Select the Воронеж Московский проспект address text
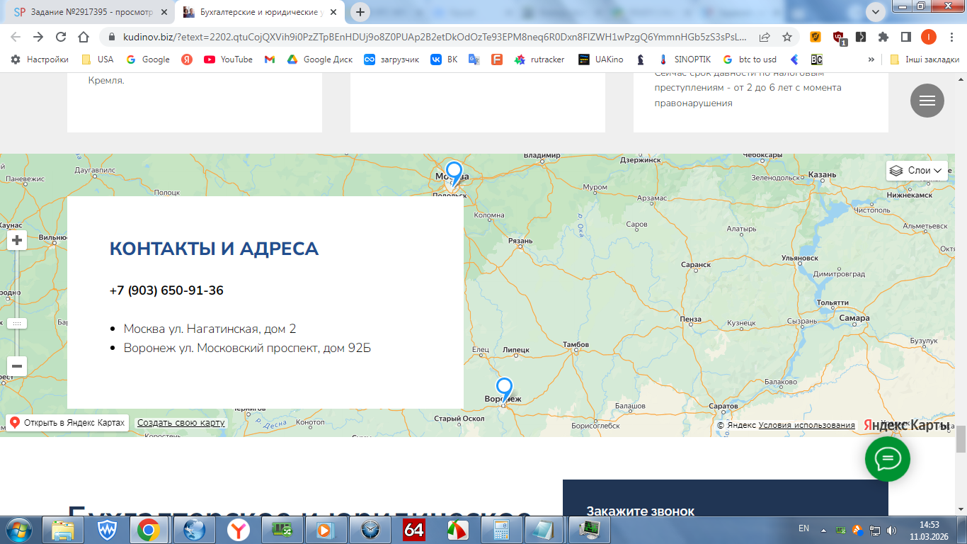Image resolution: width=967 pixels, height=544 pixels. (247, 348)
